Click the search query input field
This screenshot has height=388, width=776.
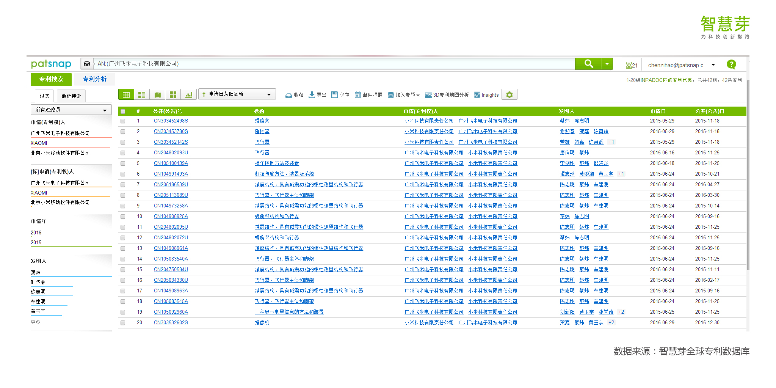pyautogui.click(x=334, y=64)
